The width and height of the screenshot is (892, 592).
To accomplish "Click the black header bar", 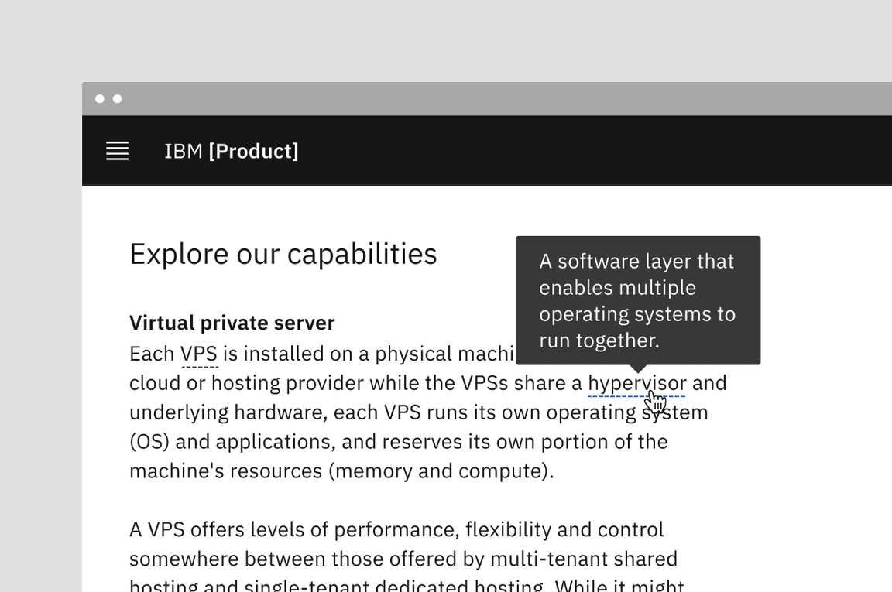I will tap(542, 151).
